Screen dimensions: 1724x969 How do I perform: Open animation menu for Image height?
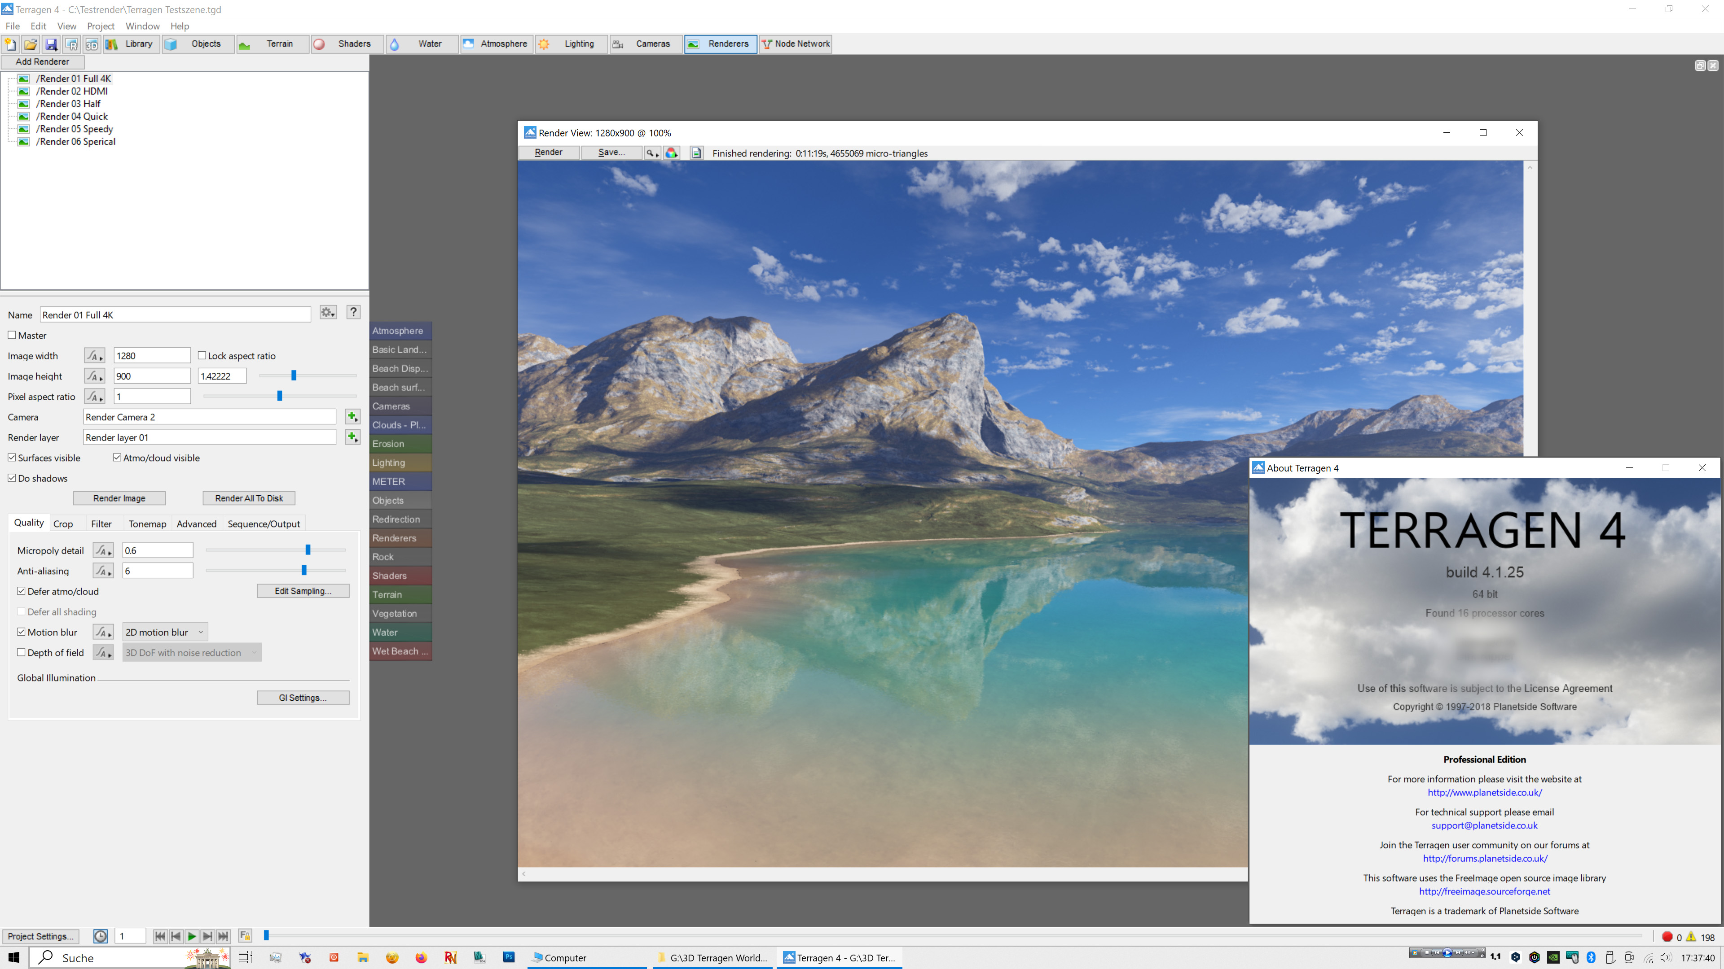pos(94,376)
